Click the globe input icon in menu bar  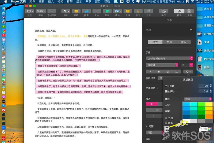pos(128,2)
